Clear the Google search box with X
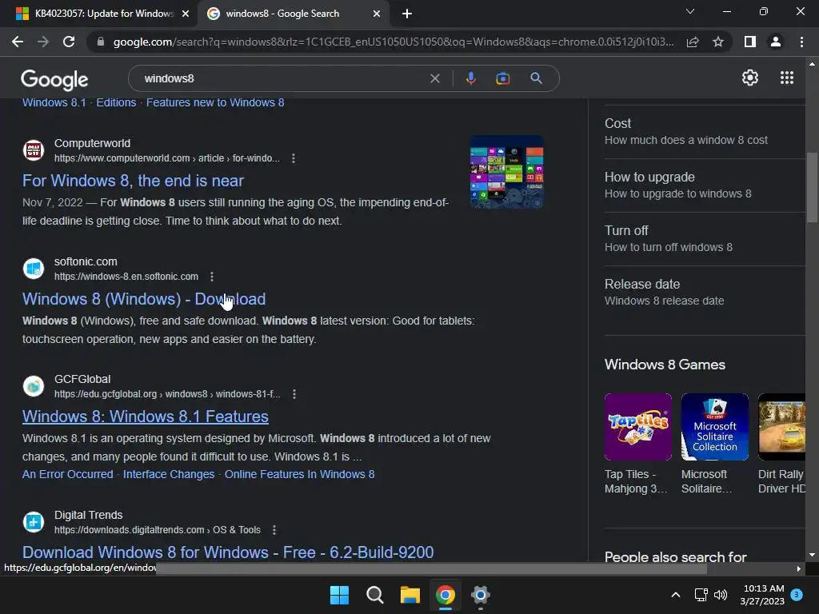Image resolution: width=819 pixels, height=614 pixels. click(434, 78)
